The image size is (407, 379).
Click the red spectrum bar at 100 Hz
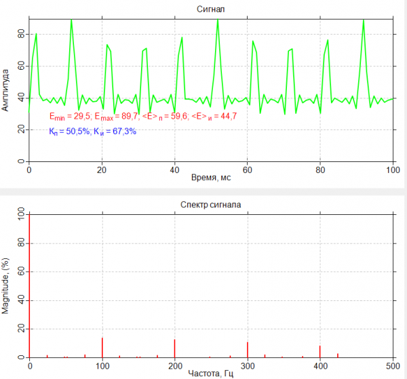102,348
